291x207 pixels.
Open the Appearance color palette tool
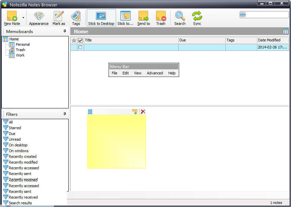(39, 18)
